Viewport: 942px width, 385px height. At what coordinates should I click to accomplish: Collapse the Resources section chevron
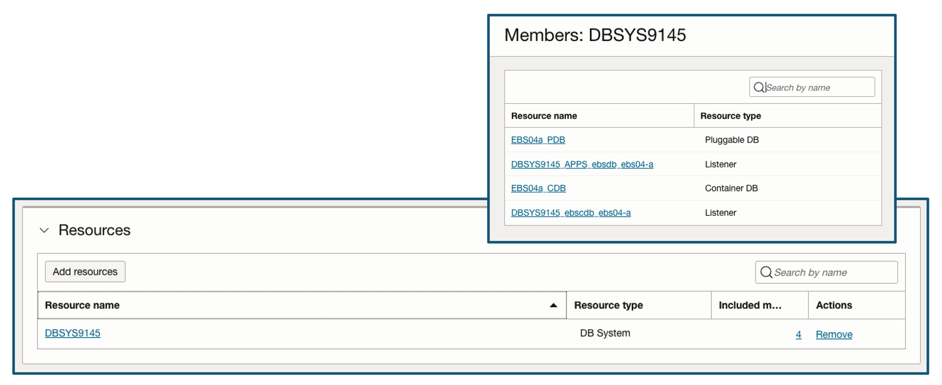point(44,231)
